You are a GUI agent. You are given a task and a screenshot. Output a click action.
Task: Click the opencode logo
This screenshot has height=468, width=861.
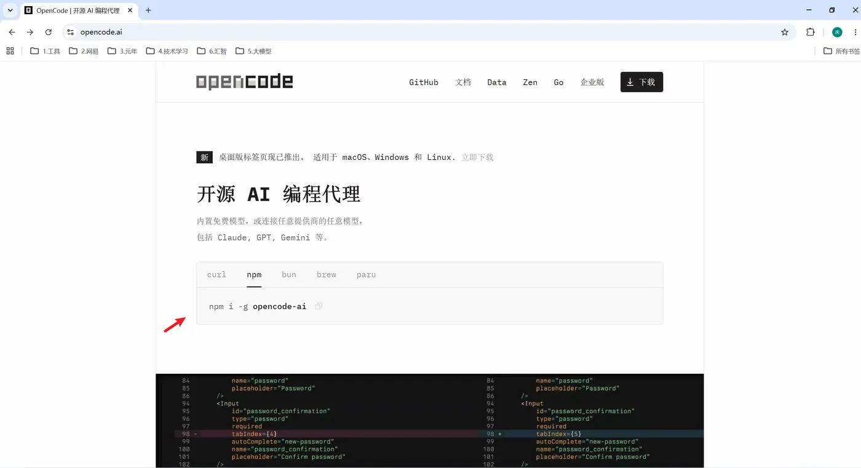click(244, 82)
